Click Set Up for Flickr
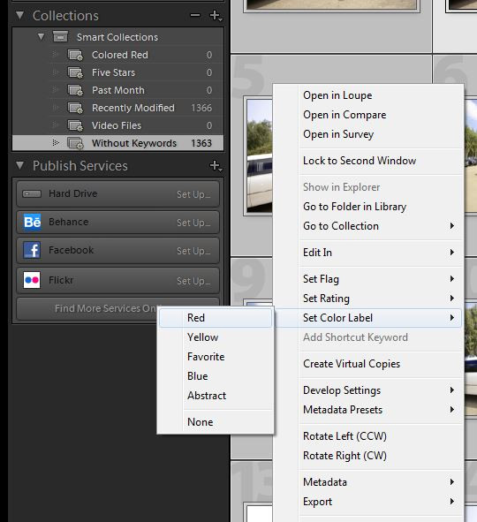The width and height of the screenshot is (477, 522). pos(193,281)
